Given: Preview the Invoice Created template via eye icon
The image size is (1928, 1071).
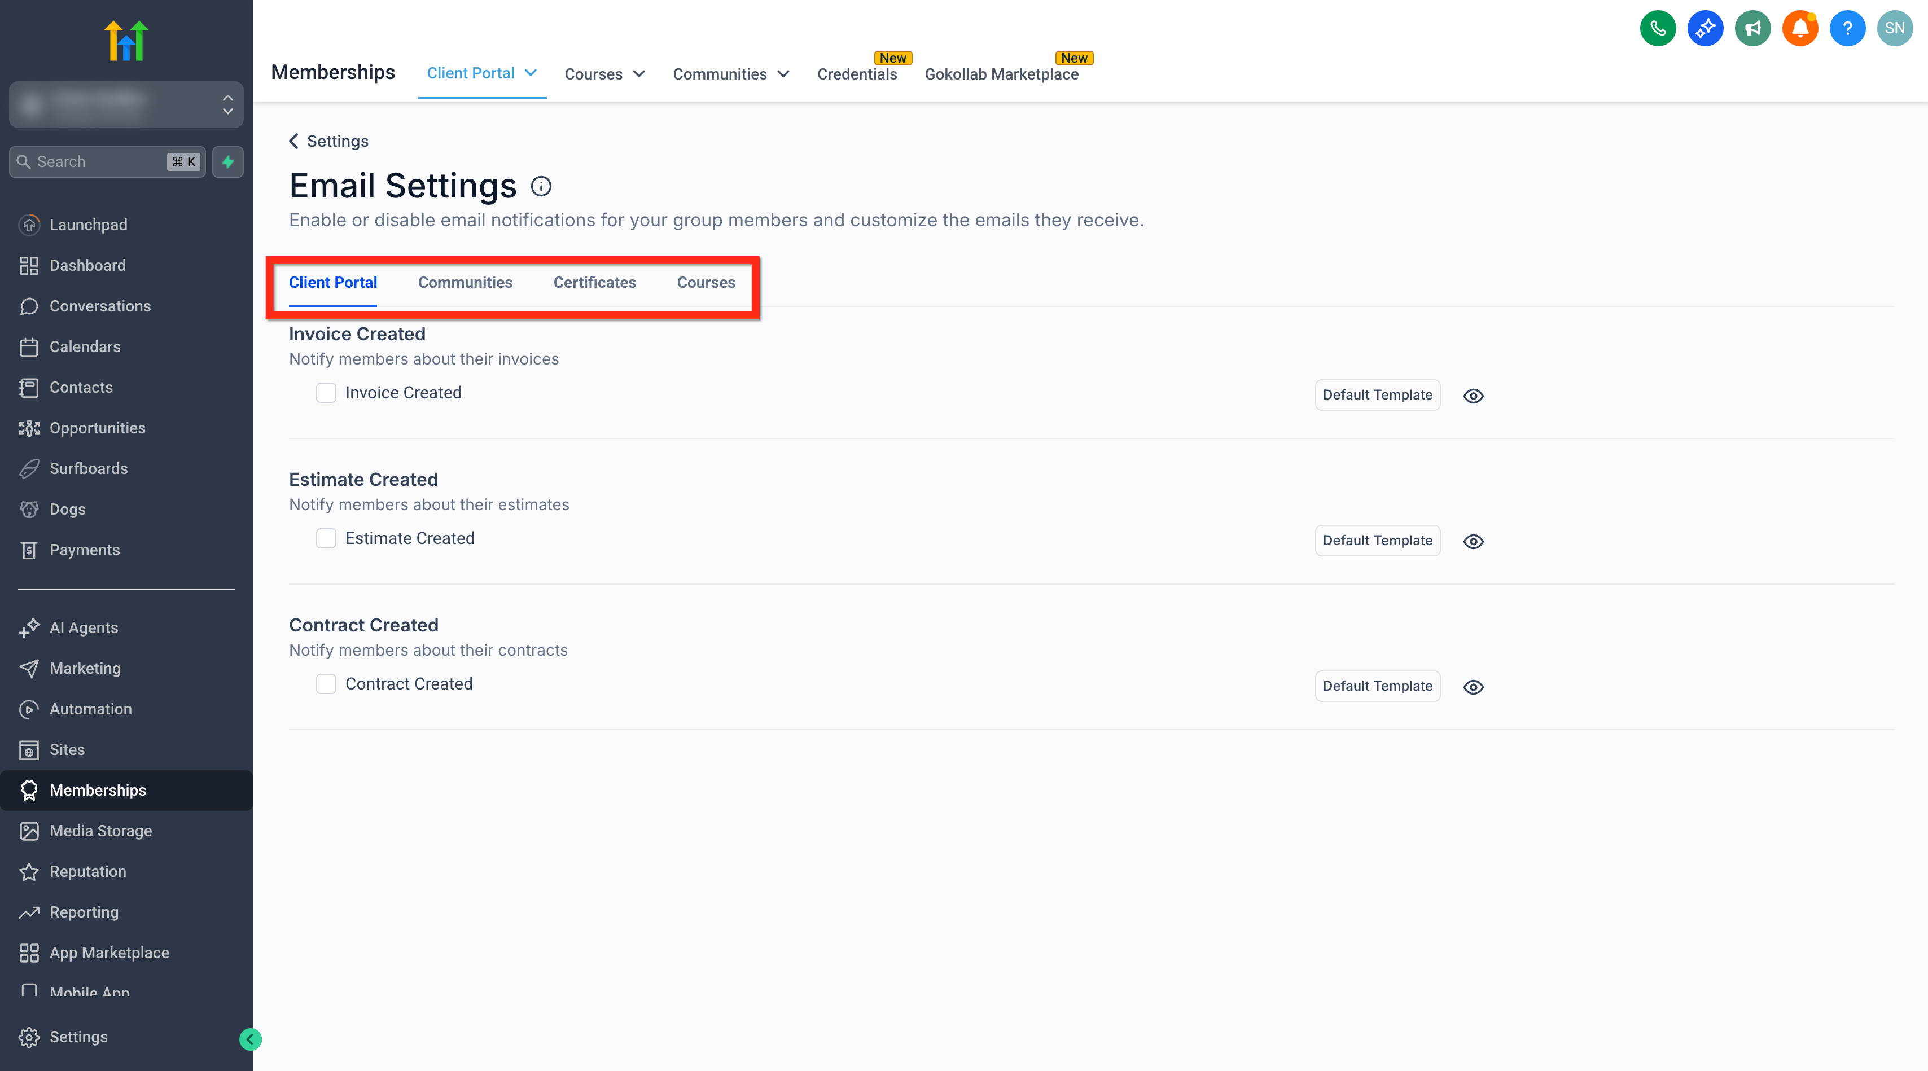Looking at the screenshot, I should 1473,396.
